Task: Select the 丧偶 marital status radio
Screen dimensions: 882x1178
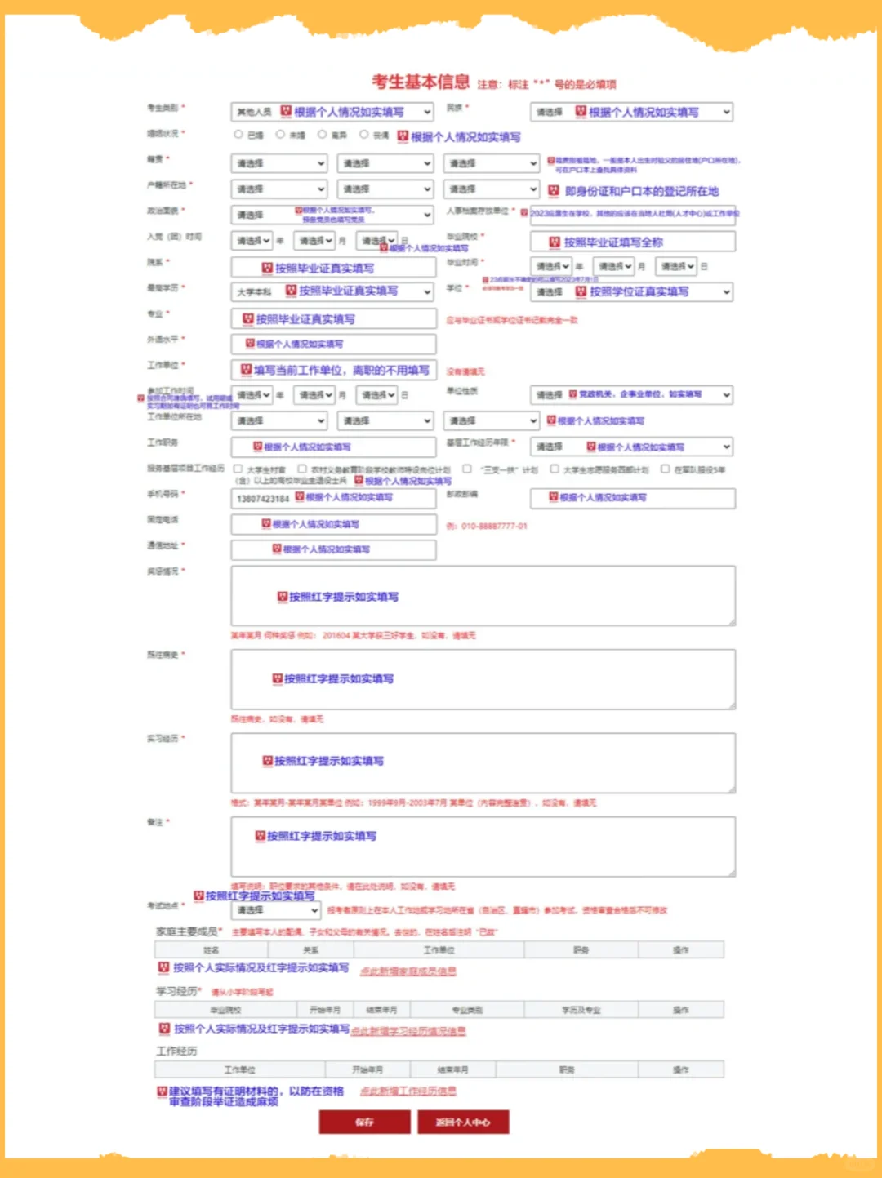Action: 363,135
